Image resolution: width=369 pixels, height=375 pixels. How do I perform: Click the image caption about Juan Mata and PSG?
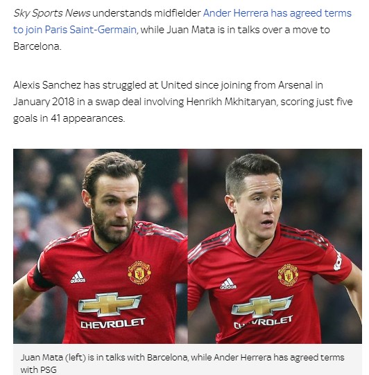pos(182,363)
